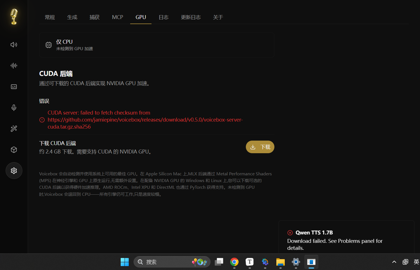
Task: Switch to the 日志 tab
Action: (x=164, y=17)
